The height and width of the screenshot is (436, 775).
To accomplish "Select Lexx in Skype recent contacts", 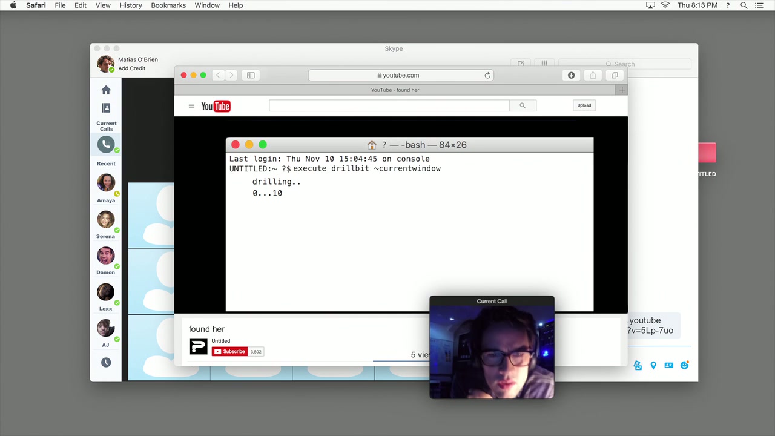I will pos(106,292).
